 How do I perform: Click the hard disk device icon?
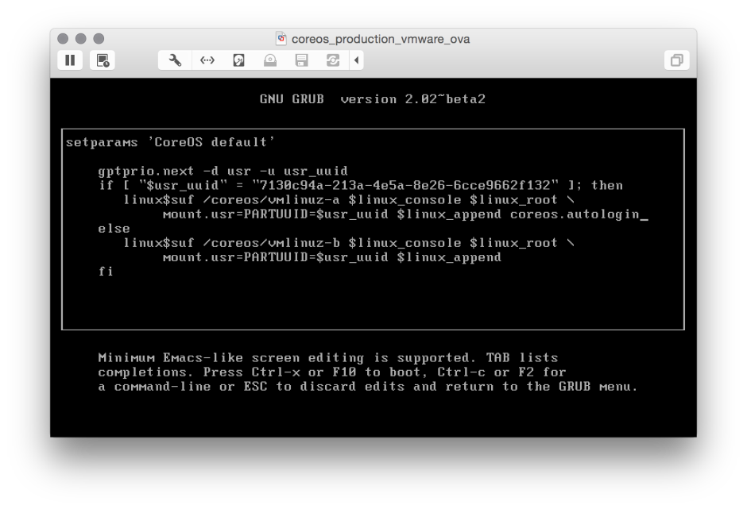tap(238, 60)
